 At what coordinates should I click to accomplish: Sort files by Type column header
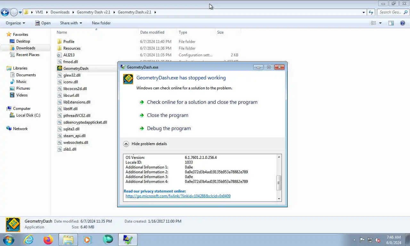(196, 32)
